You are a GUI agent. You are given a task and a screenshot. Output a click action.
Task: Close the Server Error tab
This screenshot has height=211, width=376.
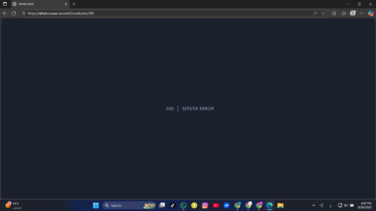66,4
